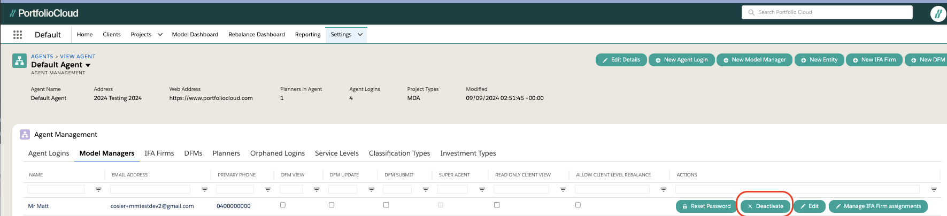Screen dimensions: 947x216
Task: Switch to the DFMs tab
Action: click(x=193, y=153)
